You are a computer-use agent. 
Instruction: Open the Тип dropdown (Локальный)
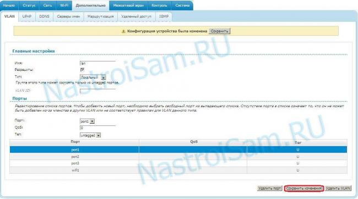93,78
